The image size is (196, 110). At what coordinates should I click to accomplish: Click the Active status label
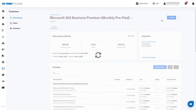pyautogui.click(x=131, y=36)
